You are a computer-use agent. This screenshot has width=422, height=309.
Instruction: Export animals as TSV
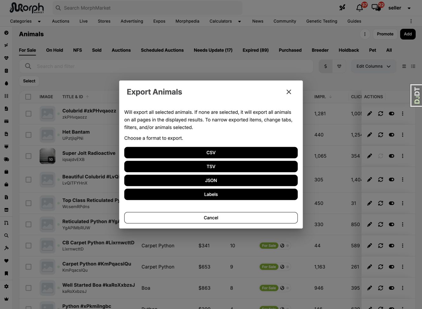click(211, 167)
